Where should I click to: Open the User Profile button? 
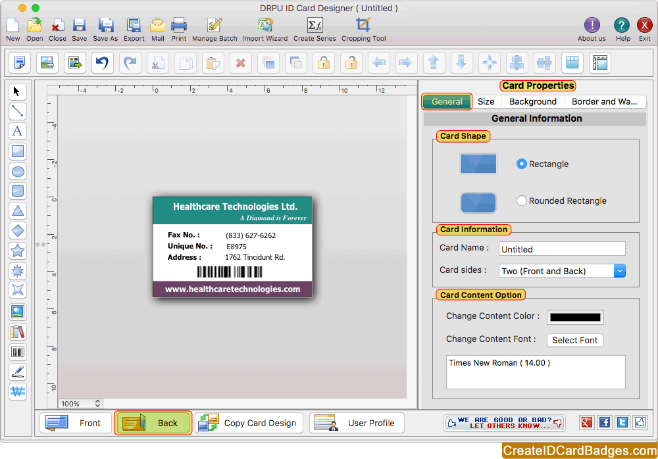point(357,423)
